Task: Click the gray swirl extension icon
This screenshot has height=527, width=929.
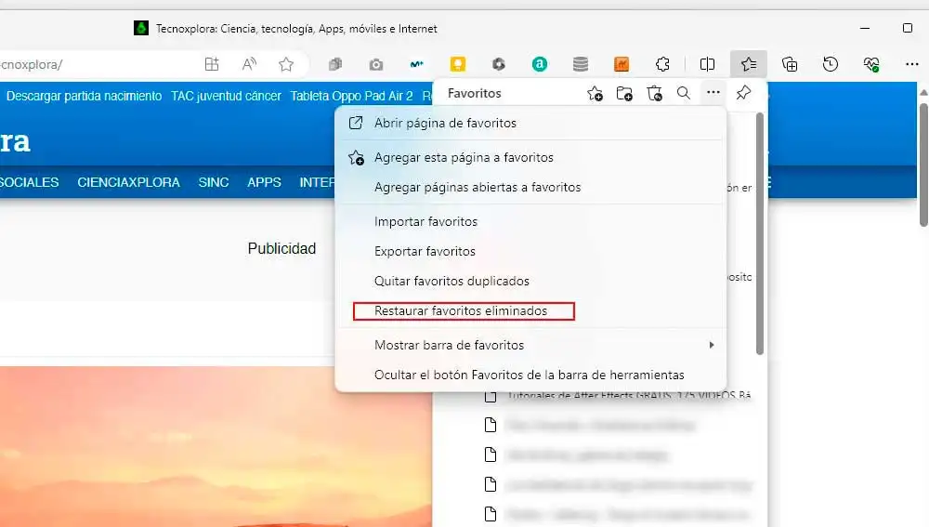Action: 499,64
